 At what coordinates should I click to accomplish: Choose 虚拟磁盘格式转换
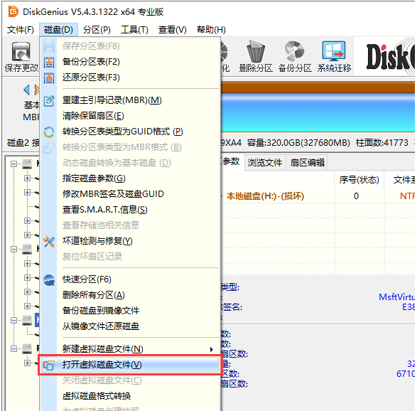click(130, 396)
